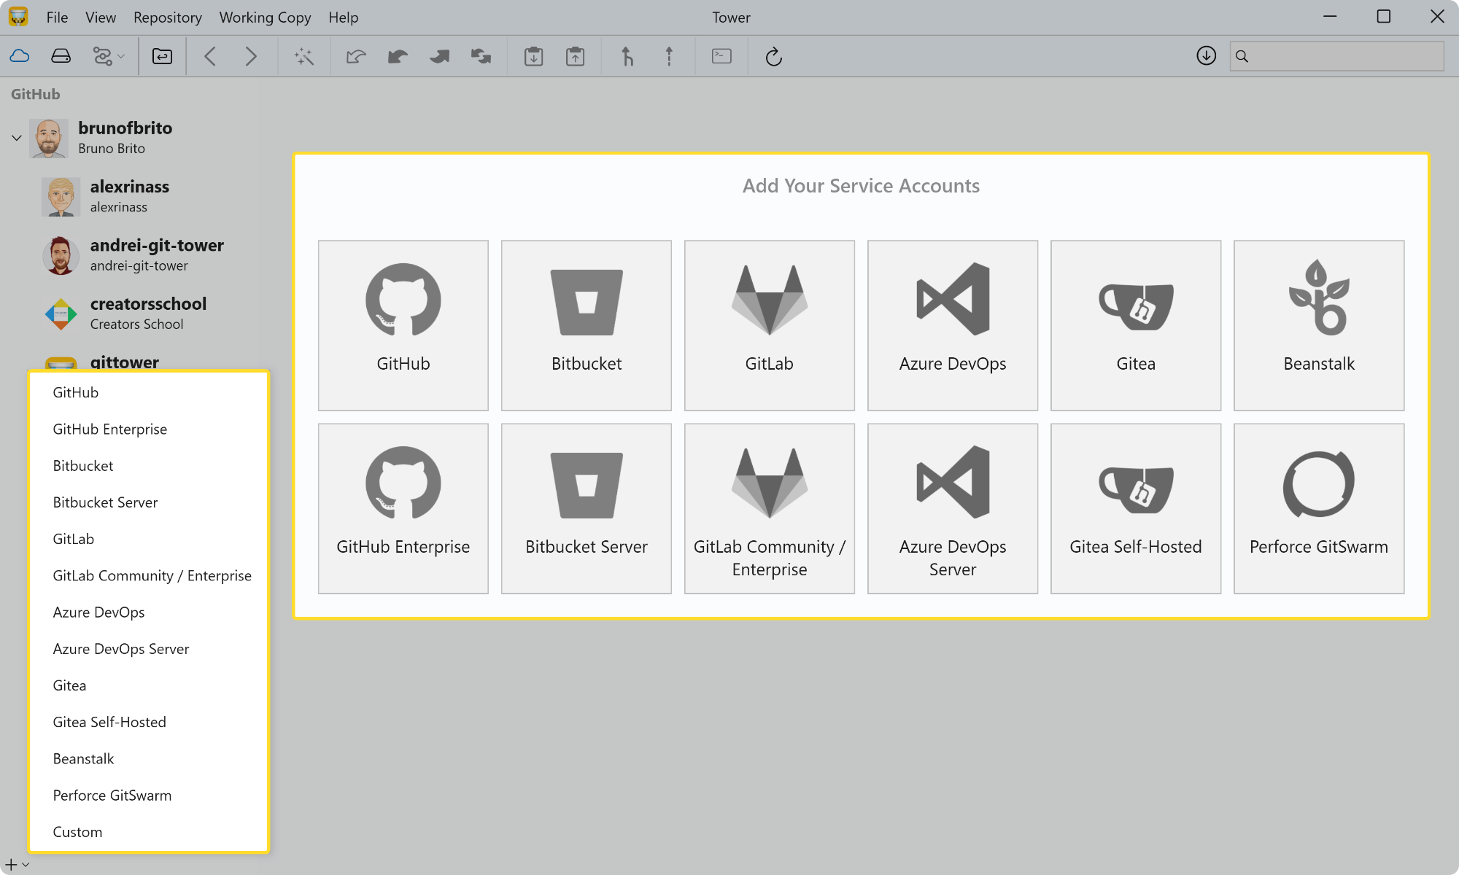Open the Repository menu
The image size is (1459, 875).
pos(168,17)
